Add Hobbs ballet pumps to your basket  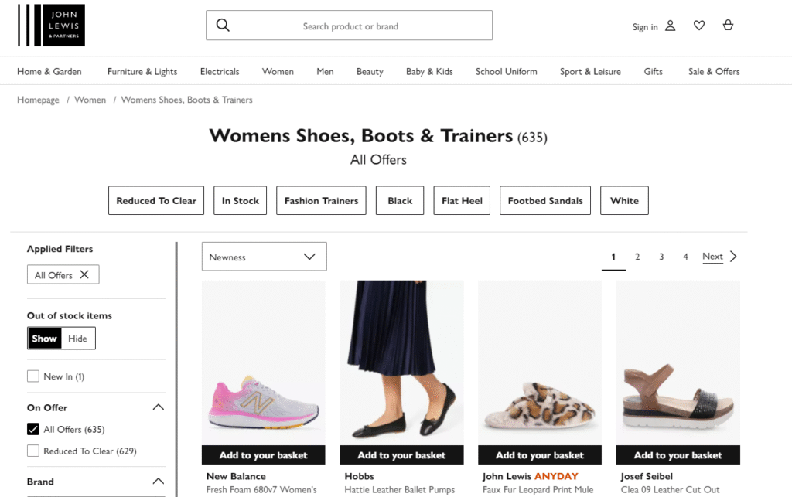[x=401, y=455]
